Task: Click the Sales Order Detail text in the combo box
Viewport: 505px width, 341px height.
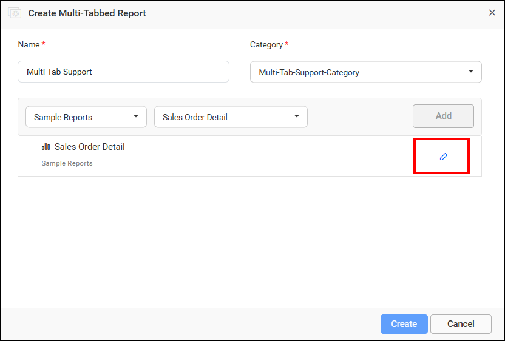Action: tap(195, 117)
